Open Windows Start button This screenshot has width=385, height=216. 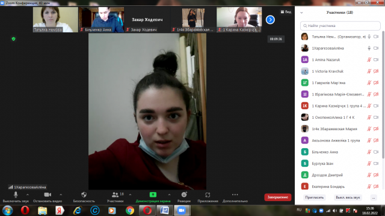pyautogui.click(x=7, y=211)
